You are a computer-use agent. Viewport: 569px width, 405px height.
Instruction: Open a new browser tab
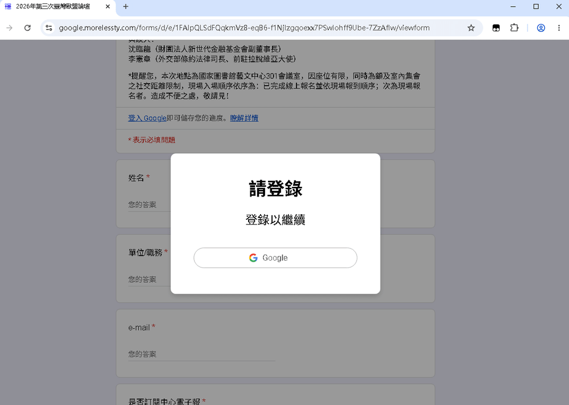(126, 6)
